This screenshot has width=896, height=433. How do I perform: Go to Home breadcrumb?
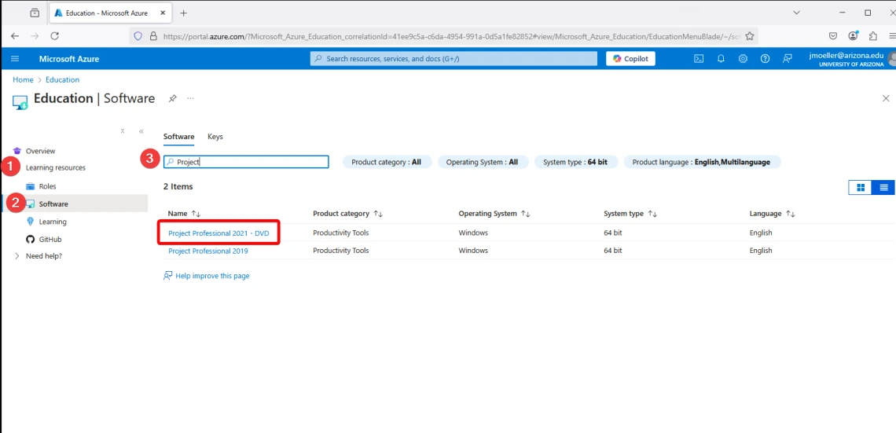23,80
